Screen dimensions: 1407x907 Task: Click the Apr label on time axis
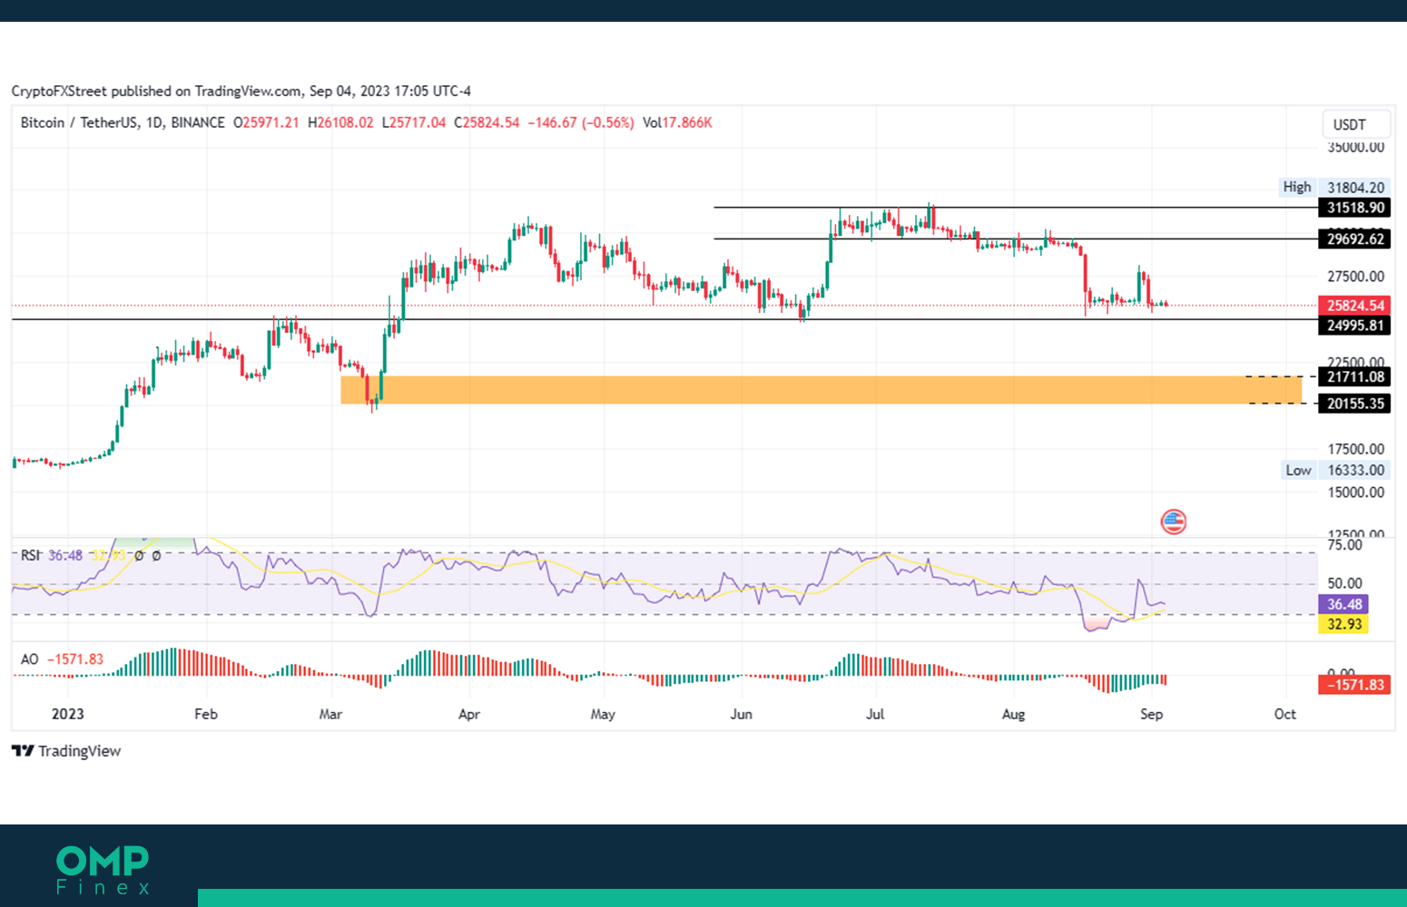click(x=469, y=714)
